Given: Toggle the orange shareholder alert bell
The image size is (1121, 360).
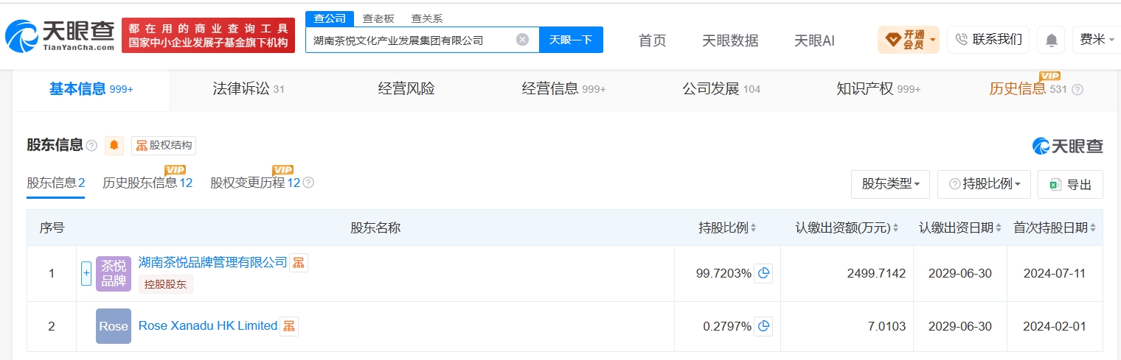Looking at the screenshot, I should click(x=114, y=145).
